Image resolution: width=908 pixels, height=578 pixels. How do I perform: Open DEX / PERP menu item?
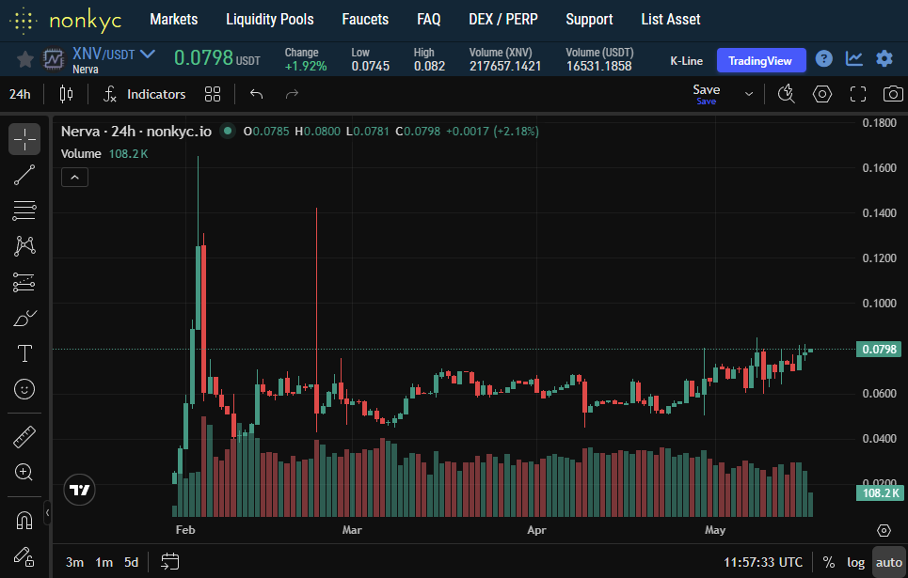[x=503, y=19]
